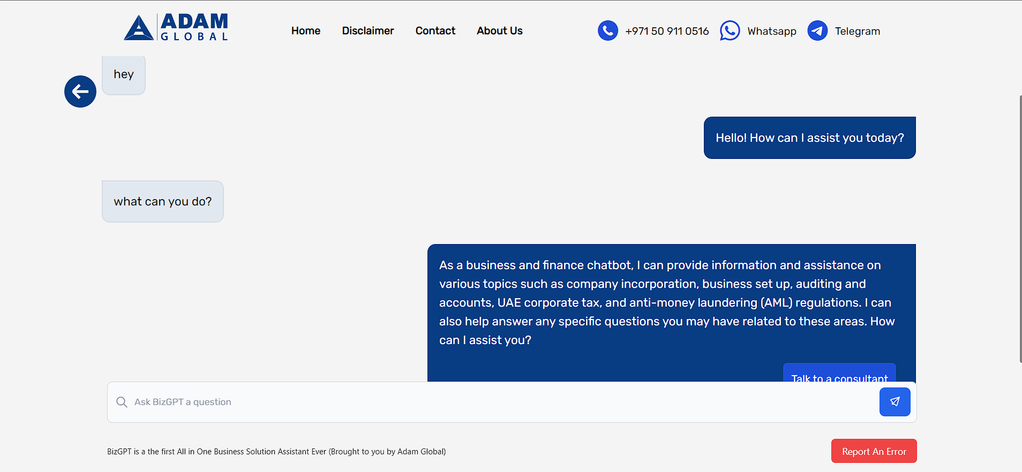Screen dimensions: 1022x472
Task: Click the Report An Error button
Action: pyautogui.click(x=874, y=451)
